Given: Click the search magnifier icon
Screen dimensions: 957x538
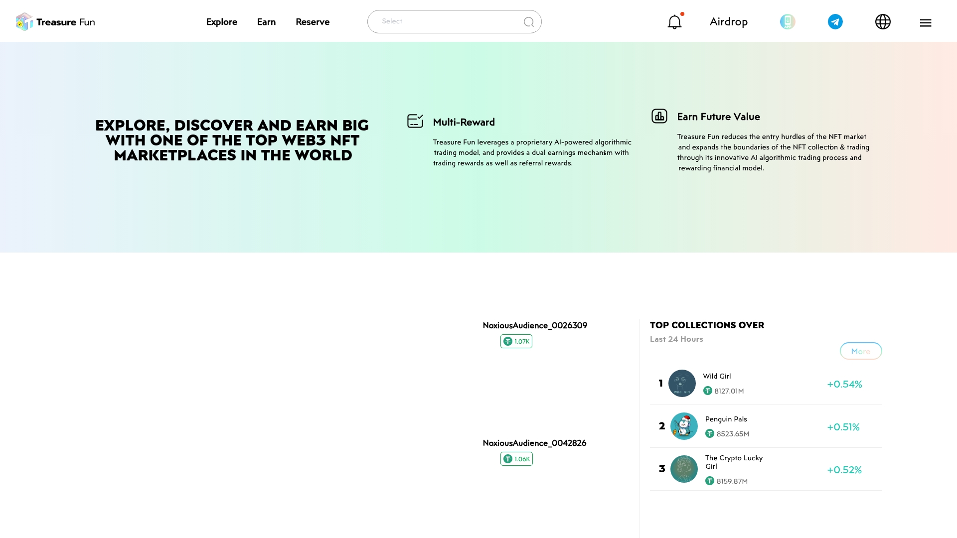Looking at the screenshot, I should tap(529, 22).
